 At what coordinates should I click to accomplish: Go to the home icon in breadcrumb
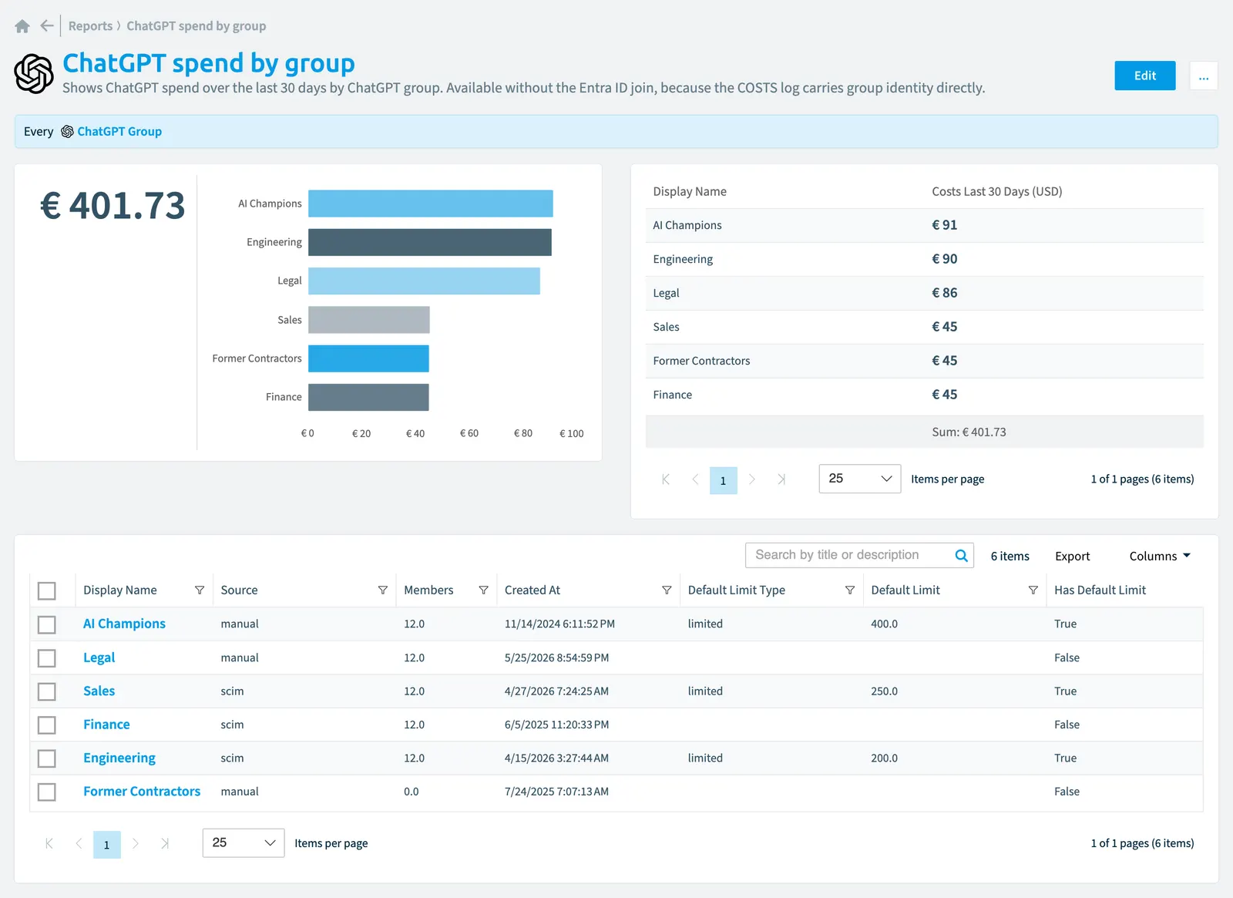pyautogui.click(x=22, y=26)
